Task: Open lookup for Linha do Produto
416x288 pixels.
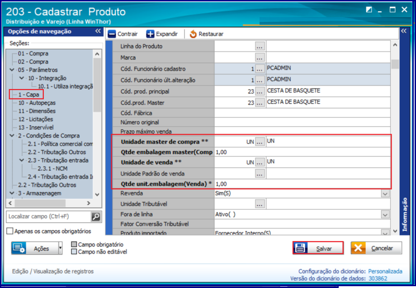Action: 260,47
